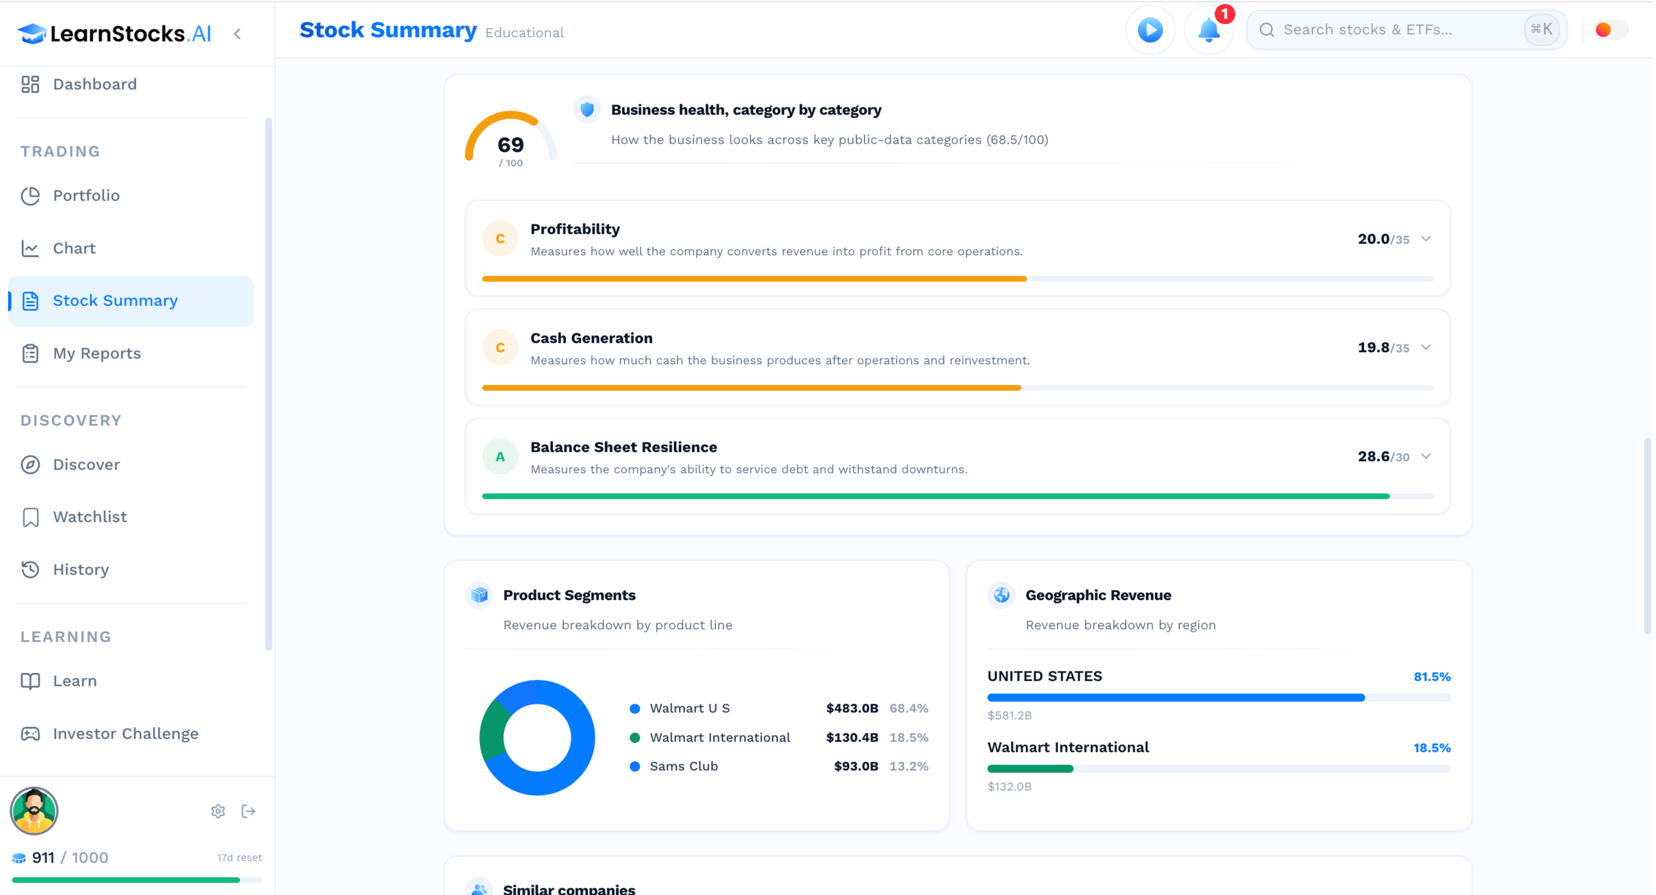Click the LearnStocks.AI graduation cap logo

point(32,33)
